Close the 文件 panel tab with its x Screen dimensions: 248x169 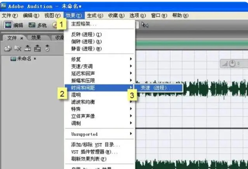click(x=22, y=38)
